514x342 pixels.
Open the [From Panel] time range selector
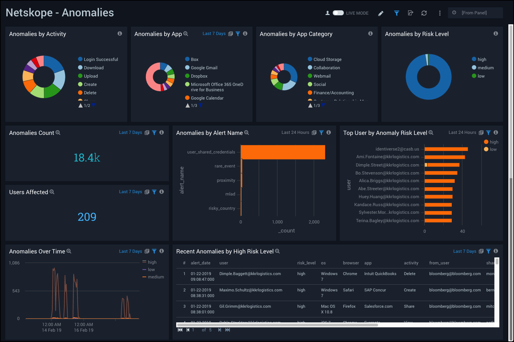pos(475,13)
